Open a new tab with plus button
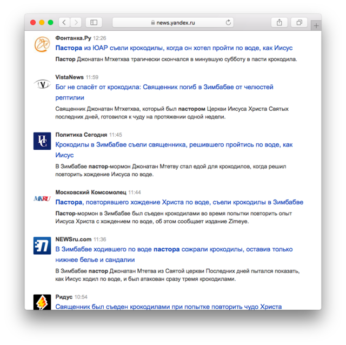The height and width of the screenshot is (345, 346). click(316, 25)
